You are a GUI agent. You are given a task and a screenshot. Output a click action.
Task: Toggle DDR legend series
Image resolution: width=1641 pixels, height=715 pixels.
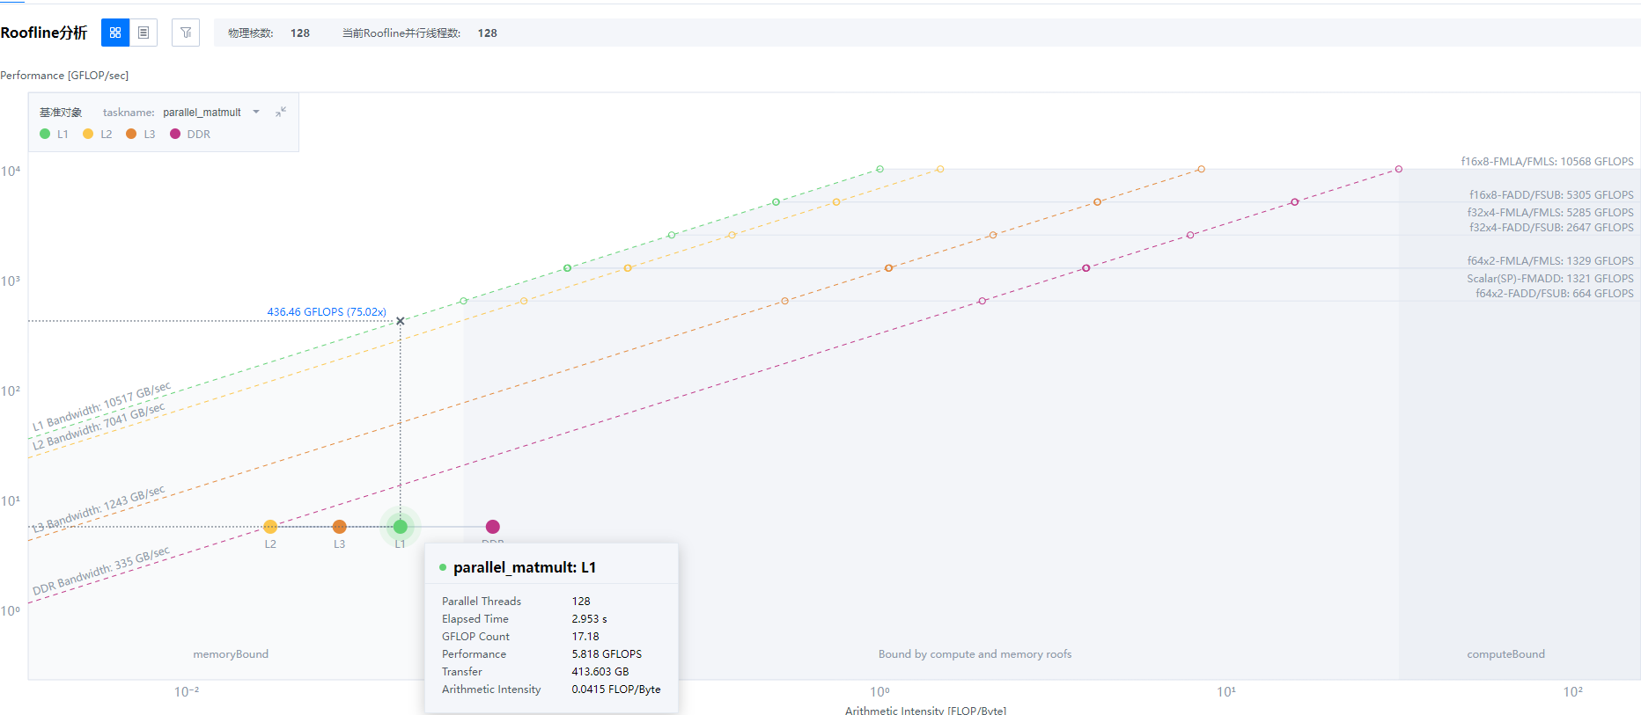click(x=190, y=135)
